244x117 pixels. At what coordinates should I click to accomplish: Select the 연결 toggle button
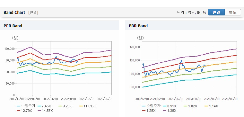[216, 12]
